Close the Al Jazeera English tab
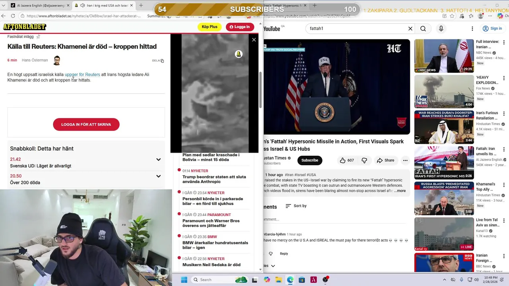Image resolution: width=509 pixels, height=286 pixels. pos(68,6)
